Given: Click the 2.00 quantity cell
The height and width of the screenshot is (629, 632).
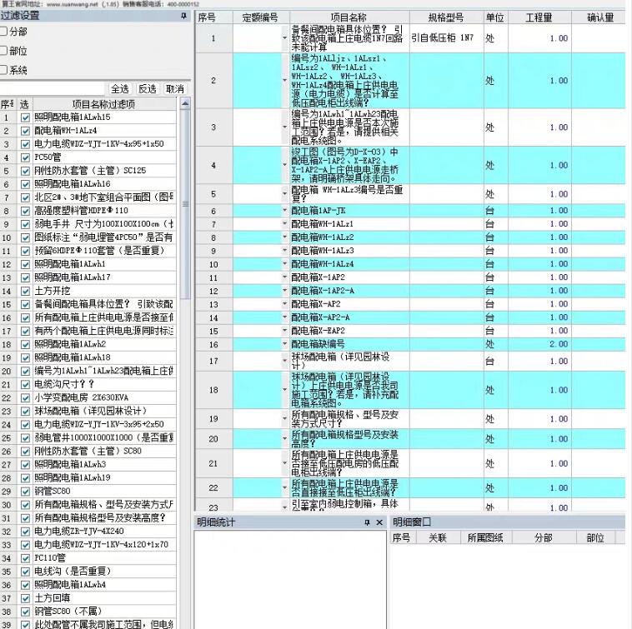Looking at the screenshot, I should click(x=539, y=344).
